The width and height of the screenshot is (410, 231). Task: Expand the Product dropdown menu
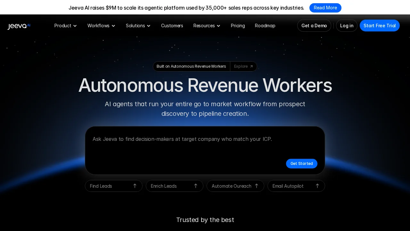coord(66,26)
